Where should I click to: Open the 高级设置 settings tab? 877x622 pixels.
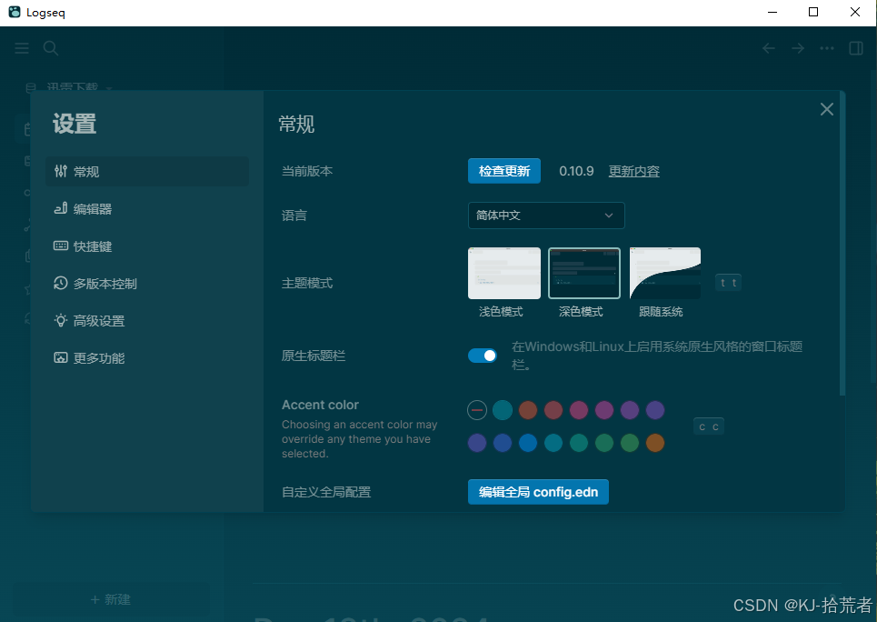pyautogui.click(x=147, y=321)
